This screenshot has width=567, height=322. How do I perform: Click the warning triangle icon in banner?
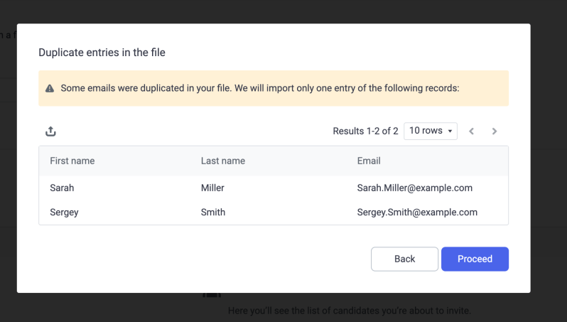50,89
